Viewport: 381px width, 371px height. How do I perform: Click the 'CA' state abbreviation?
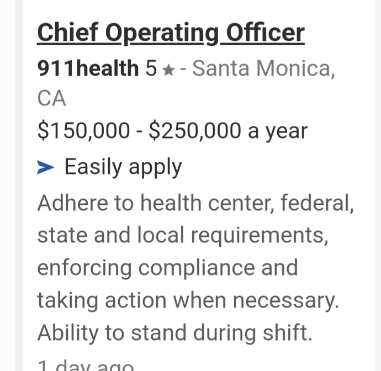tap(51, 99)
